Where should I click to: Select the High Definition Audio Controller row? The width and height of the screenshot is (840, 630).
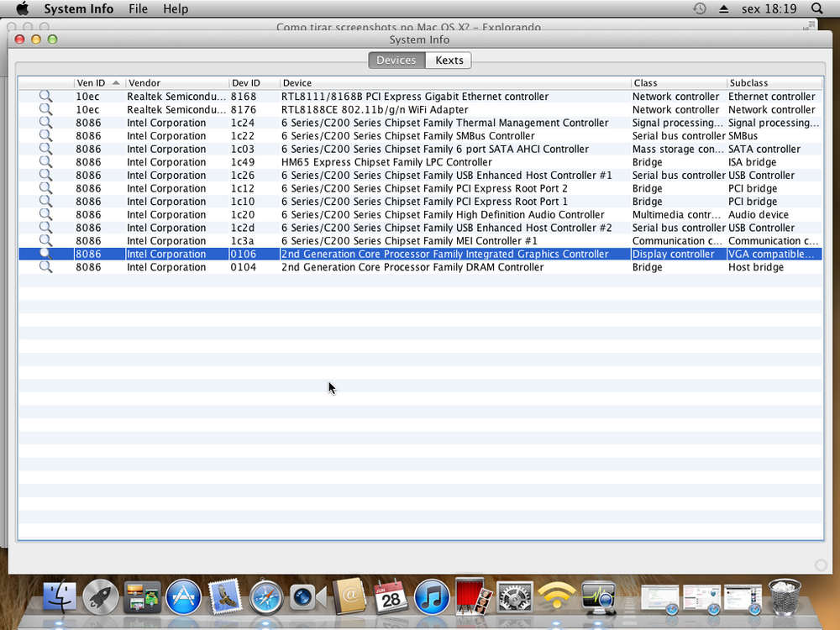pyautogui.click(x=443, y=215)
